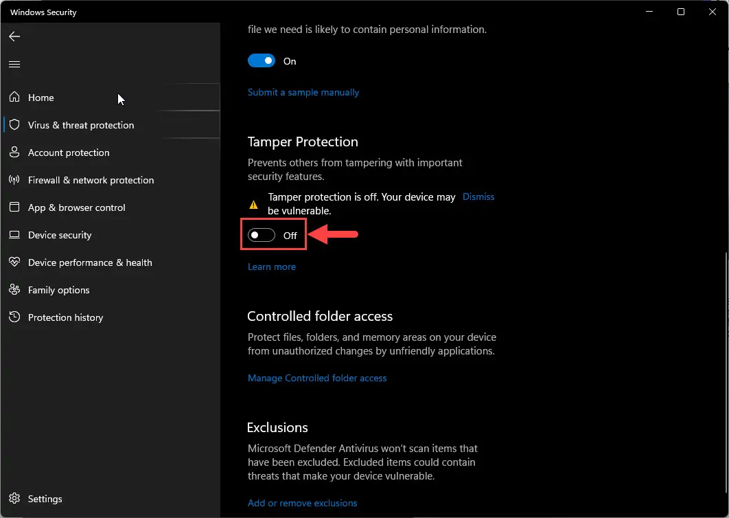Click the Settings gear icon

pyautogui.click(x=14, y=499)
